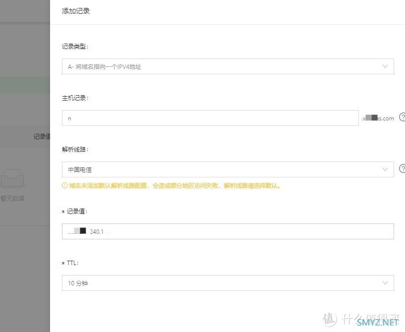405x332 pixels.
Task: Click help icon next to 解析线路 dropdown
Action: pos(402,168)
